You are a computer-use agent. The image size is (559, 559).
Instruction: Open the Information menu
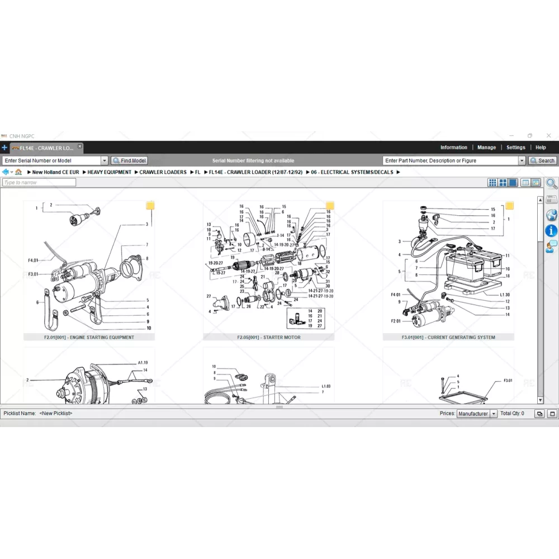tap(453, 148)
